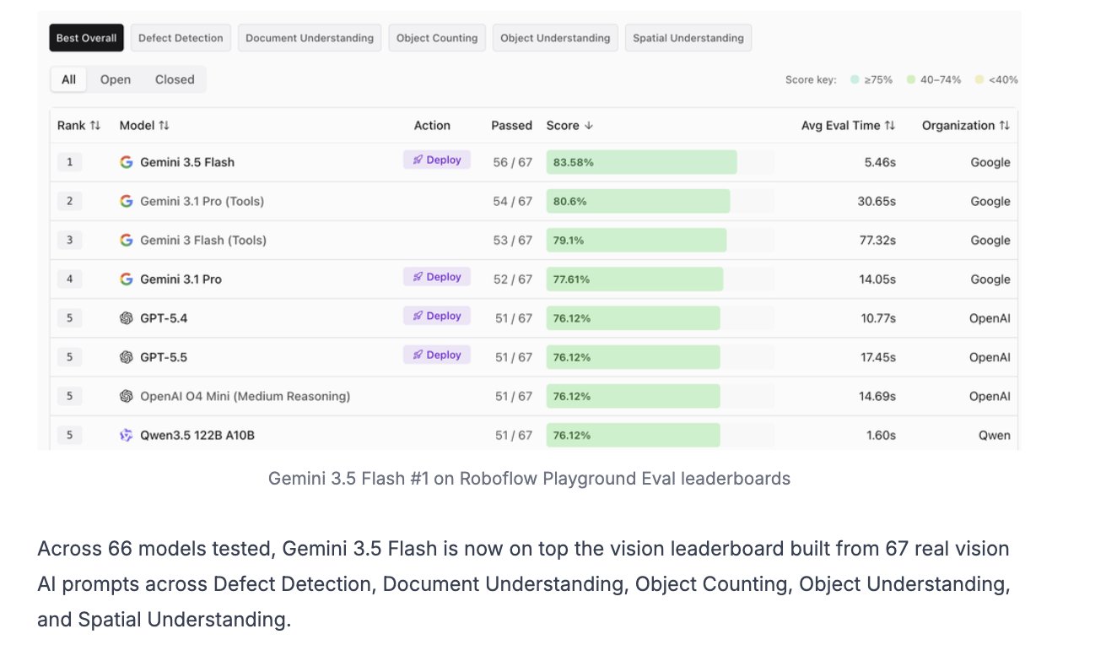Open the Gemini 3.1 Pro (Tools) model name
The image size is (1106, 656).
point(202,201)
